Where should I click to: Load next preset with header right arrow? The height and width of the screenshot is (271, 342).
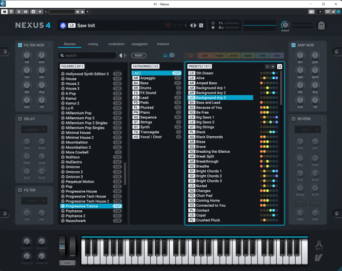[x=195, y=26]
